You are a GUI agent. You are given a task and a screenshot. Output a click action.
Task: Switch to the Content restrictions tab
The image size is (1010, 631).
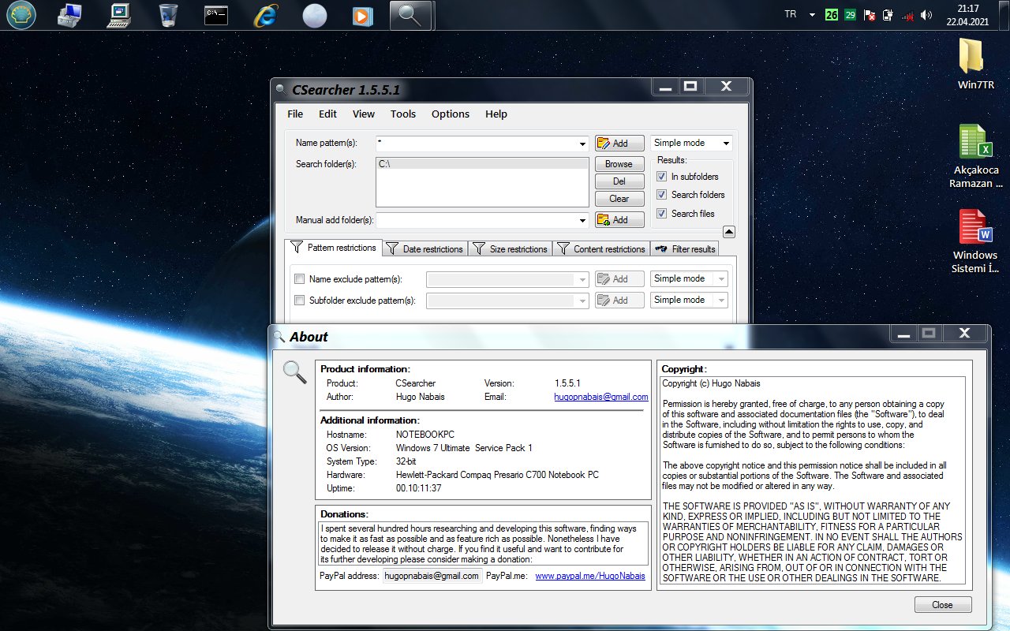(x=601, y=248)
